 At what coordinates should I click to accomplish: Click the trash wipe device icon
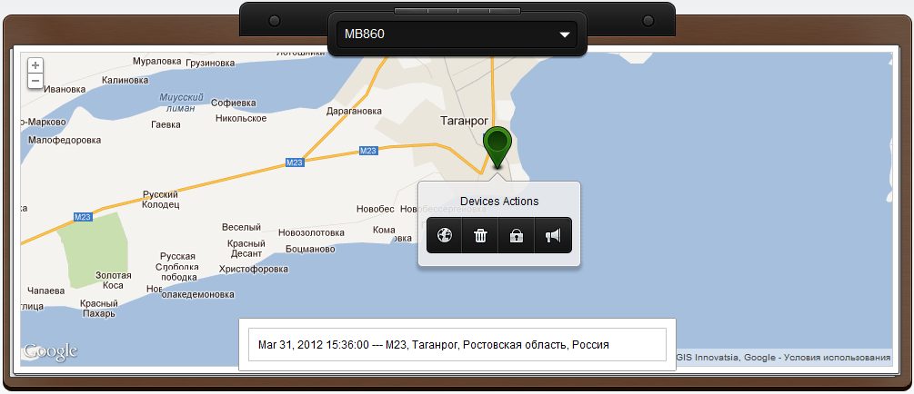click(x=480, y=235)
